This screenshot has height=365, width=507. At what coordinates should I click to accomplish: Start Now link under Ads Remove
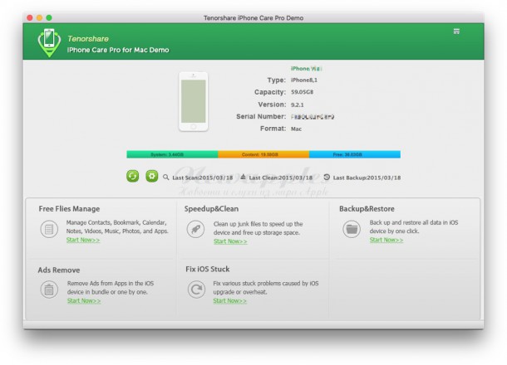pyautogui.click(x=84, y=300)
